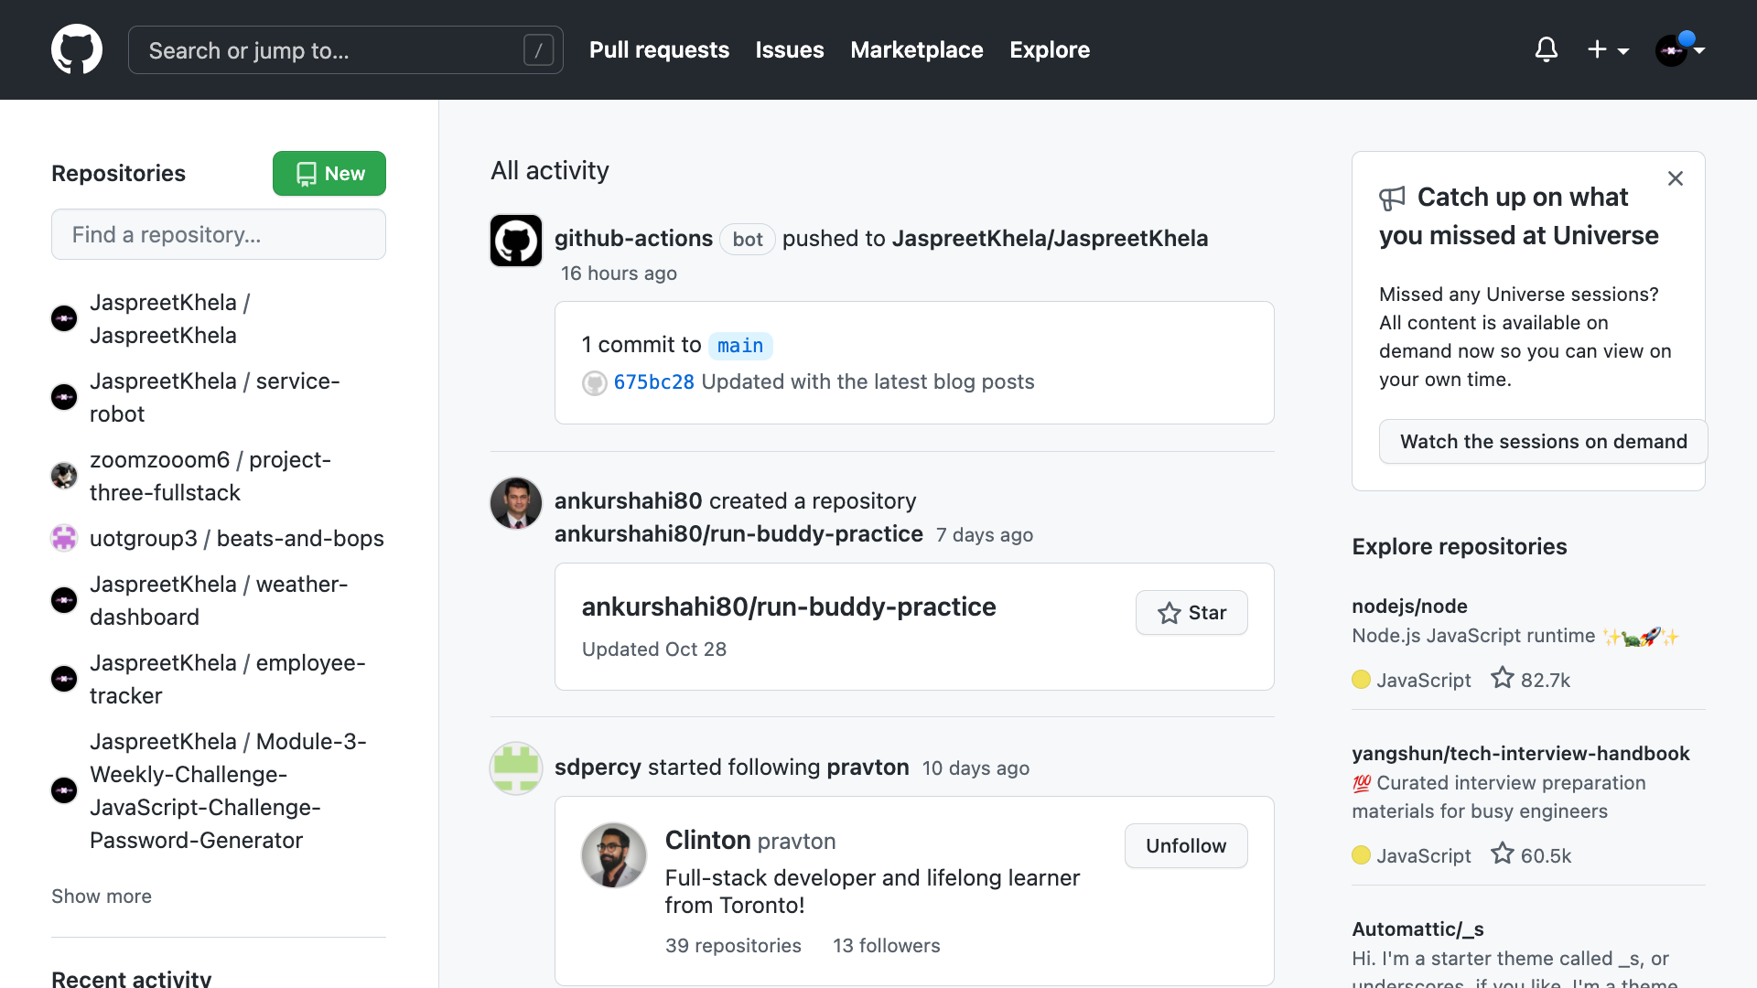Click the megaphone icon in Universe card
This screenshot has width=1757, height=988.
pos(1392,199)
